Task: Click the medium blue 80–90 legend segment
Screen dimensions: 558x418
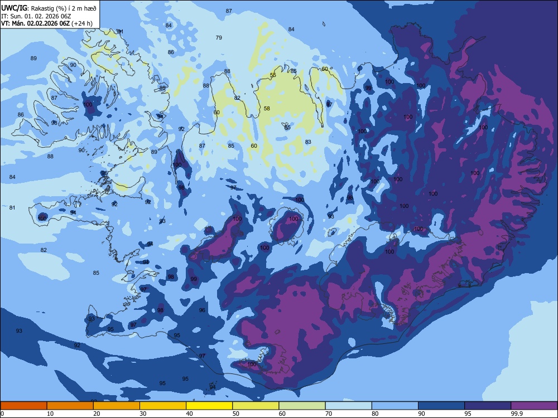Action: [x=395, y=406]
